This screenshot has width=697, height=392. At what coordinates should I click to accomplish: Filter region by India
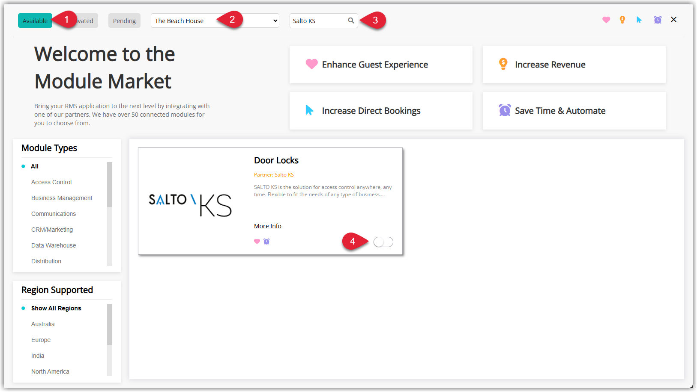(x=38, y=356)
